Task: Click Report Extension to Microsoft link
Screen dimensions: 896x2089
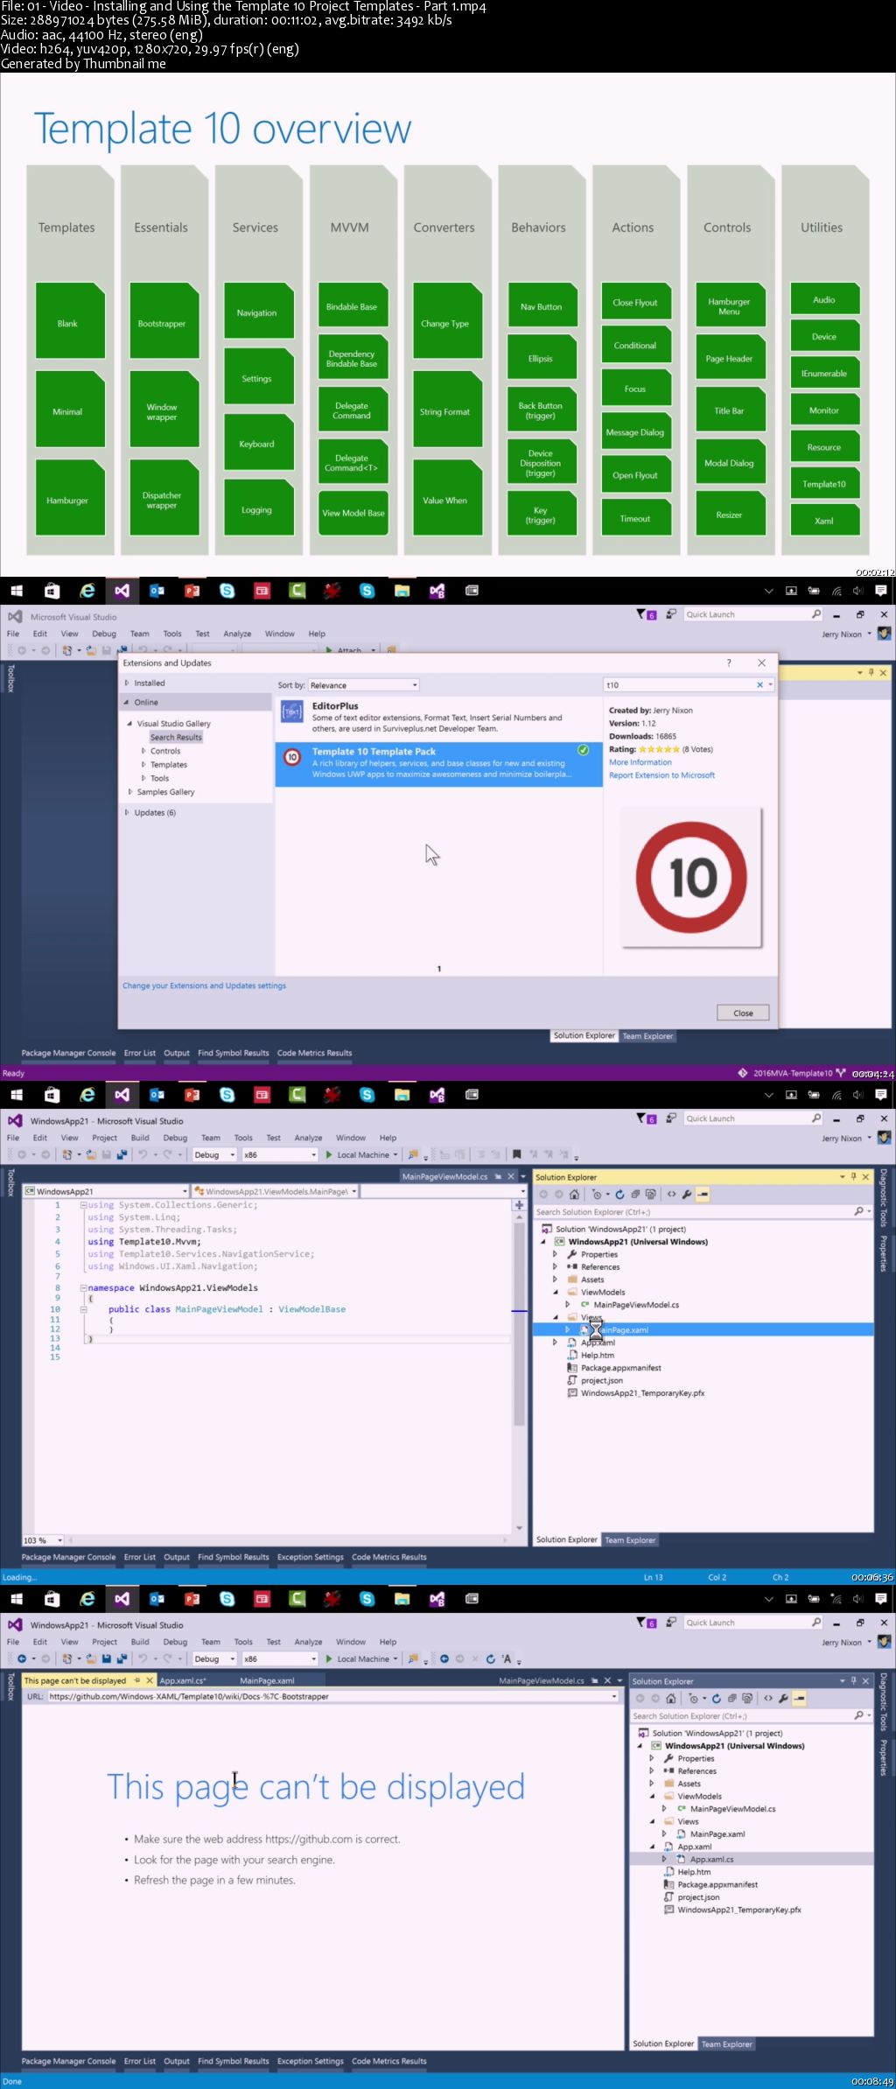Action: pyautogui.click(x=661, y=775)
